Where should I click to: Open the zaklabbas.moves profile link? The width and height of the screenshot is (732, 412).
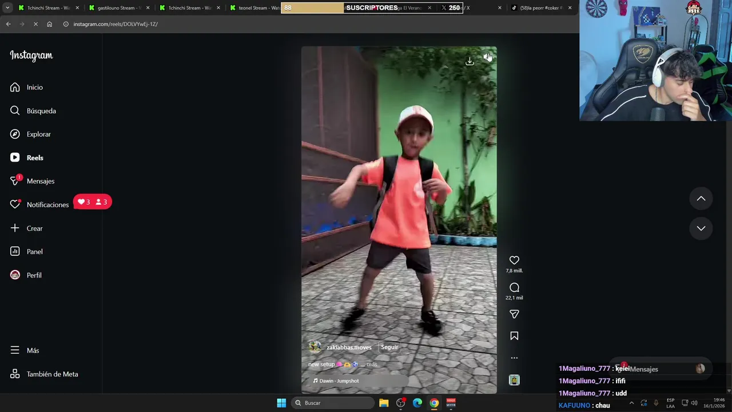click(x=349, y=347)
